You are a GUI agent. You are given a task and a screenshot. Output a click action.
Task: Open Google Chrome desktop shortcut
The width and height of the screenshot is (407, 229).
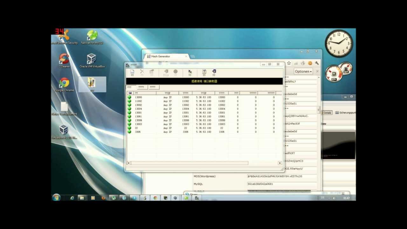(64, 84)
